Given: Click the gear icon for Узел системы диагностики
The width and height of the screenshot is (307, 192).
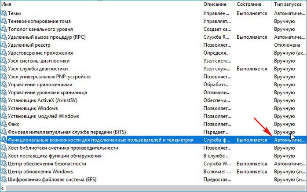Looking at the screenshot, I should tap(4, 61).
